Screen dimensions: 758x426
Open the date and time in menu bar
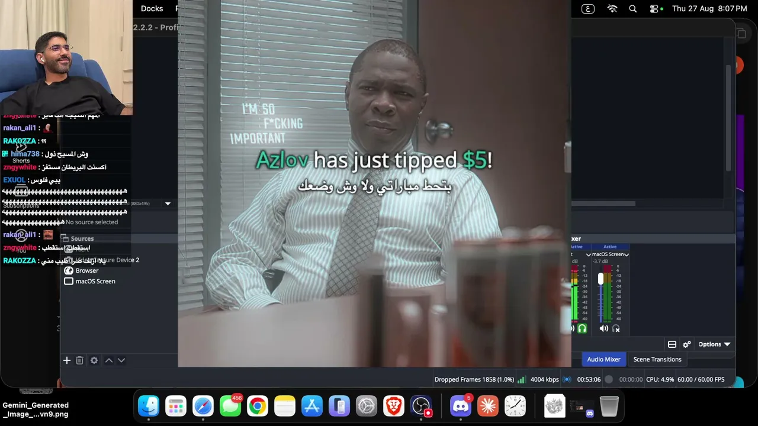(x=709, y=9)
